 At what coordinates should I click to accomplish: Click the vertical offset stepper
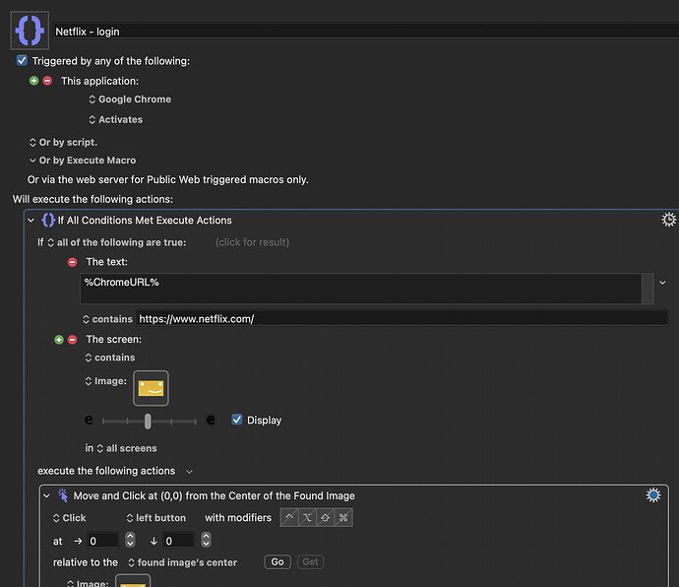206,540
